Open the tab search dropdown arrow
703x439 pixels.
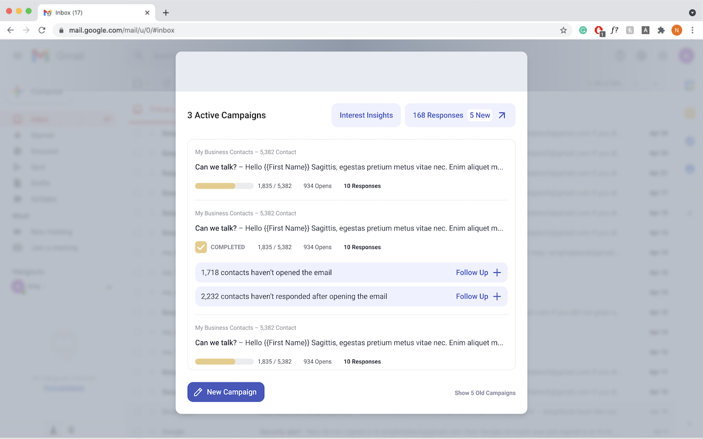692,13
